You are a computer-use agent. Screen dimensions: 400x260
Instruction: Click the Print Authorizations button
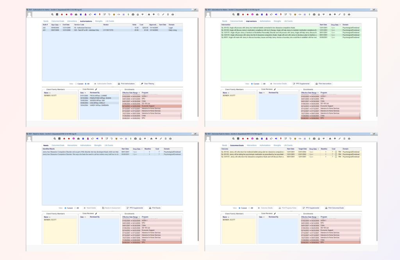pos(125,84)
